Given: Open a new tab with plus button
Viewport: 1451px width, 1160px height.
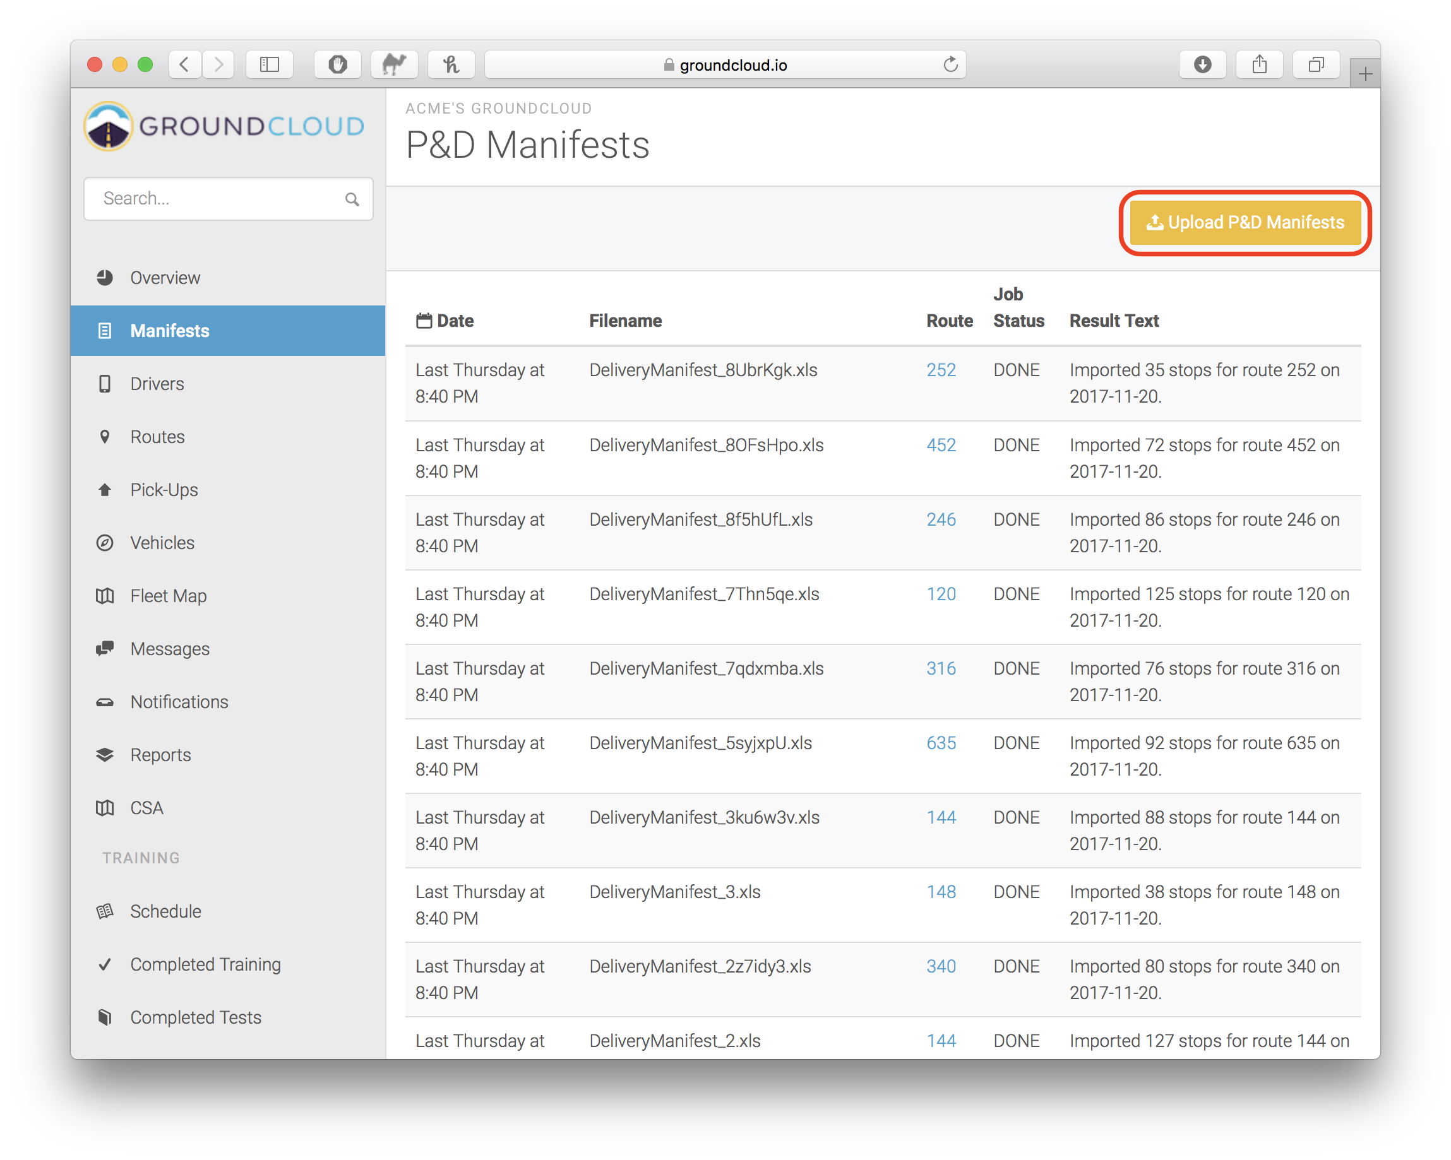Looking at the screenshot, I should click(1365, 73).
